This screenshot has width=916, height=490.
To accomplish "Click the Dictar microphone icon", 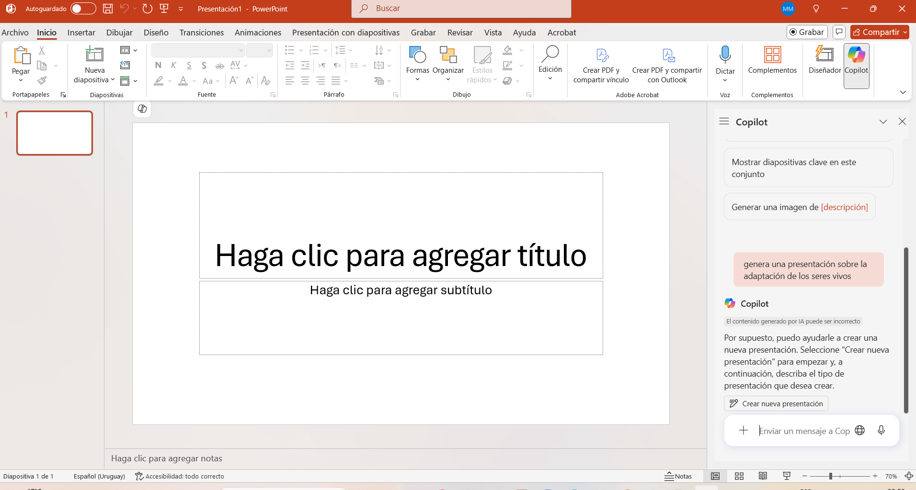I will pos(725,55).
